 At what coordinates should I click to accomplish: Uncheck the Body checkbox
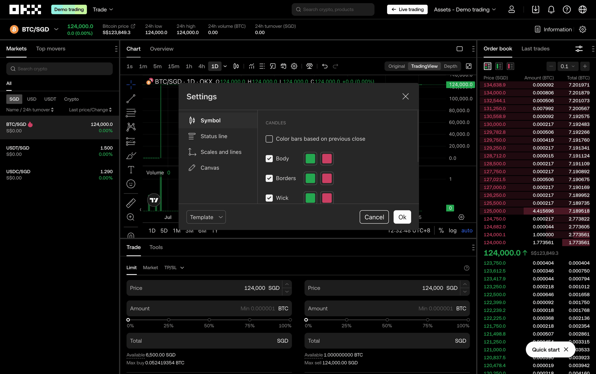(x=269, y=159)
